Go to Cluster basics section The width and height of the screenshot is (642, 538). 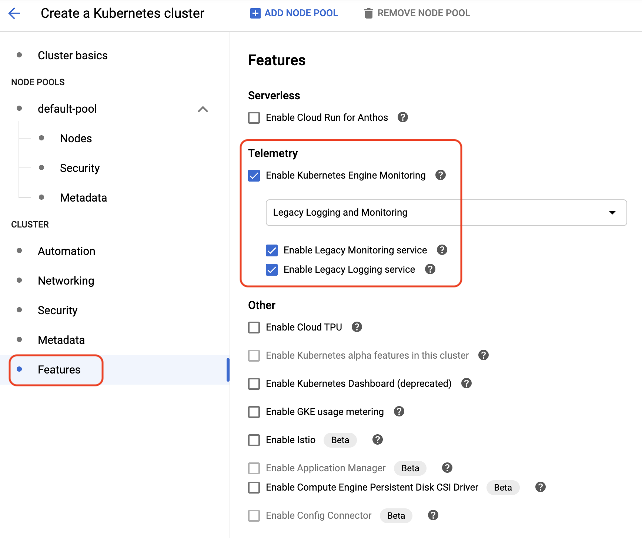click(x=73, y=56)
